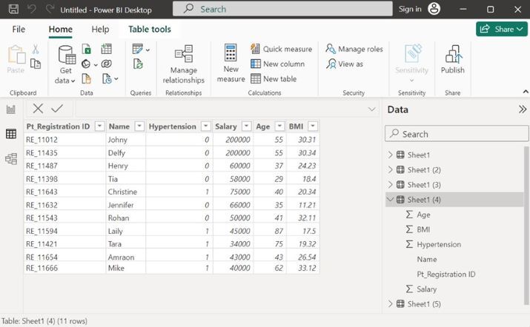The height and width of the screenshot is (327, 530).
Task: Select BMI field in Data pane
Action: 423,229
